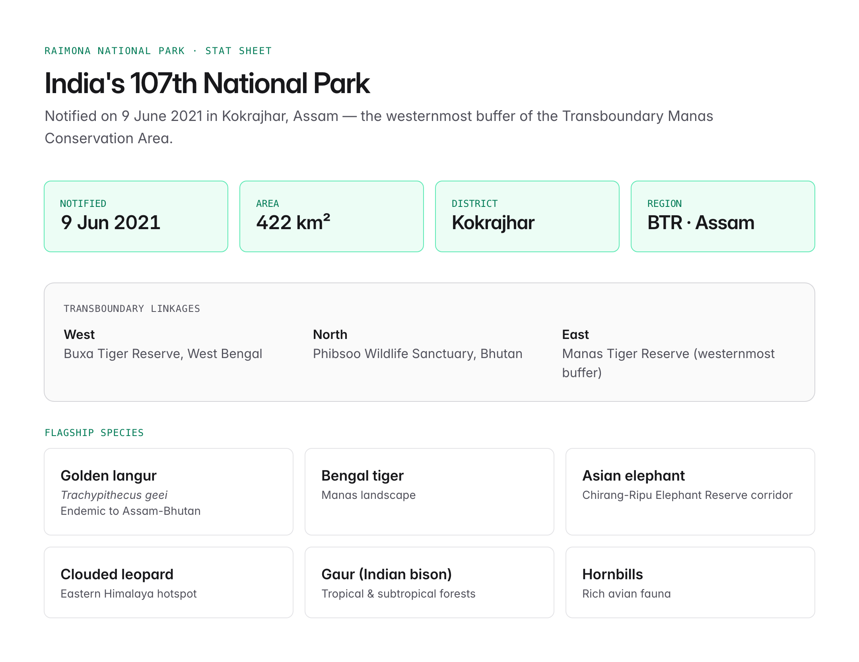Click 'Endemic to Assam-Bhutan' description
Screen dimensions: 859x662
(130, 511)
